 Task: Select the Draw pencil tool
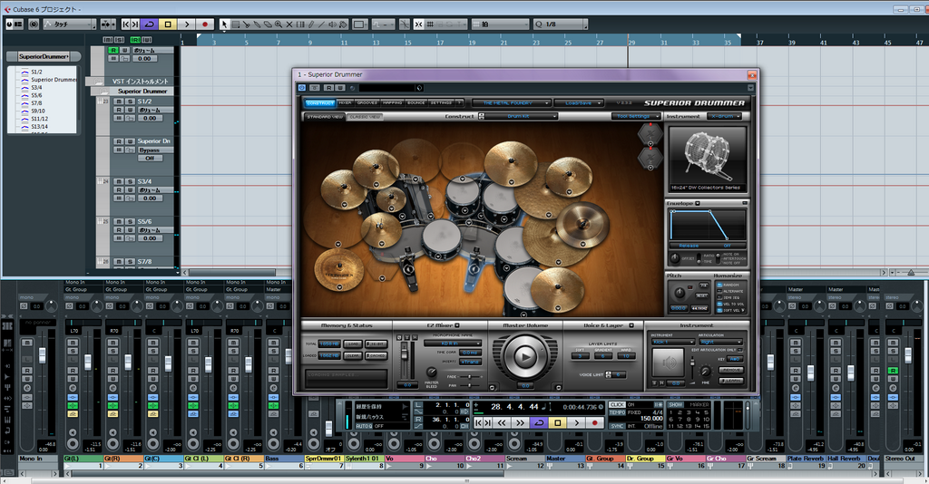(x=312, y=24)
